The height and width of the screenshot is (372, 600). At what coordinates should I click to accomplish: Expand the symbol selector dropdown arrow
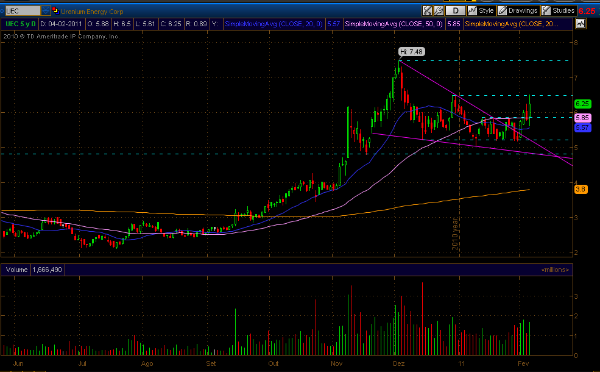46,11
